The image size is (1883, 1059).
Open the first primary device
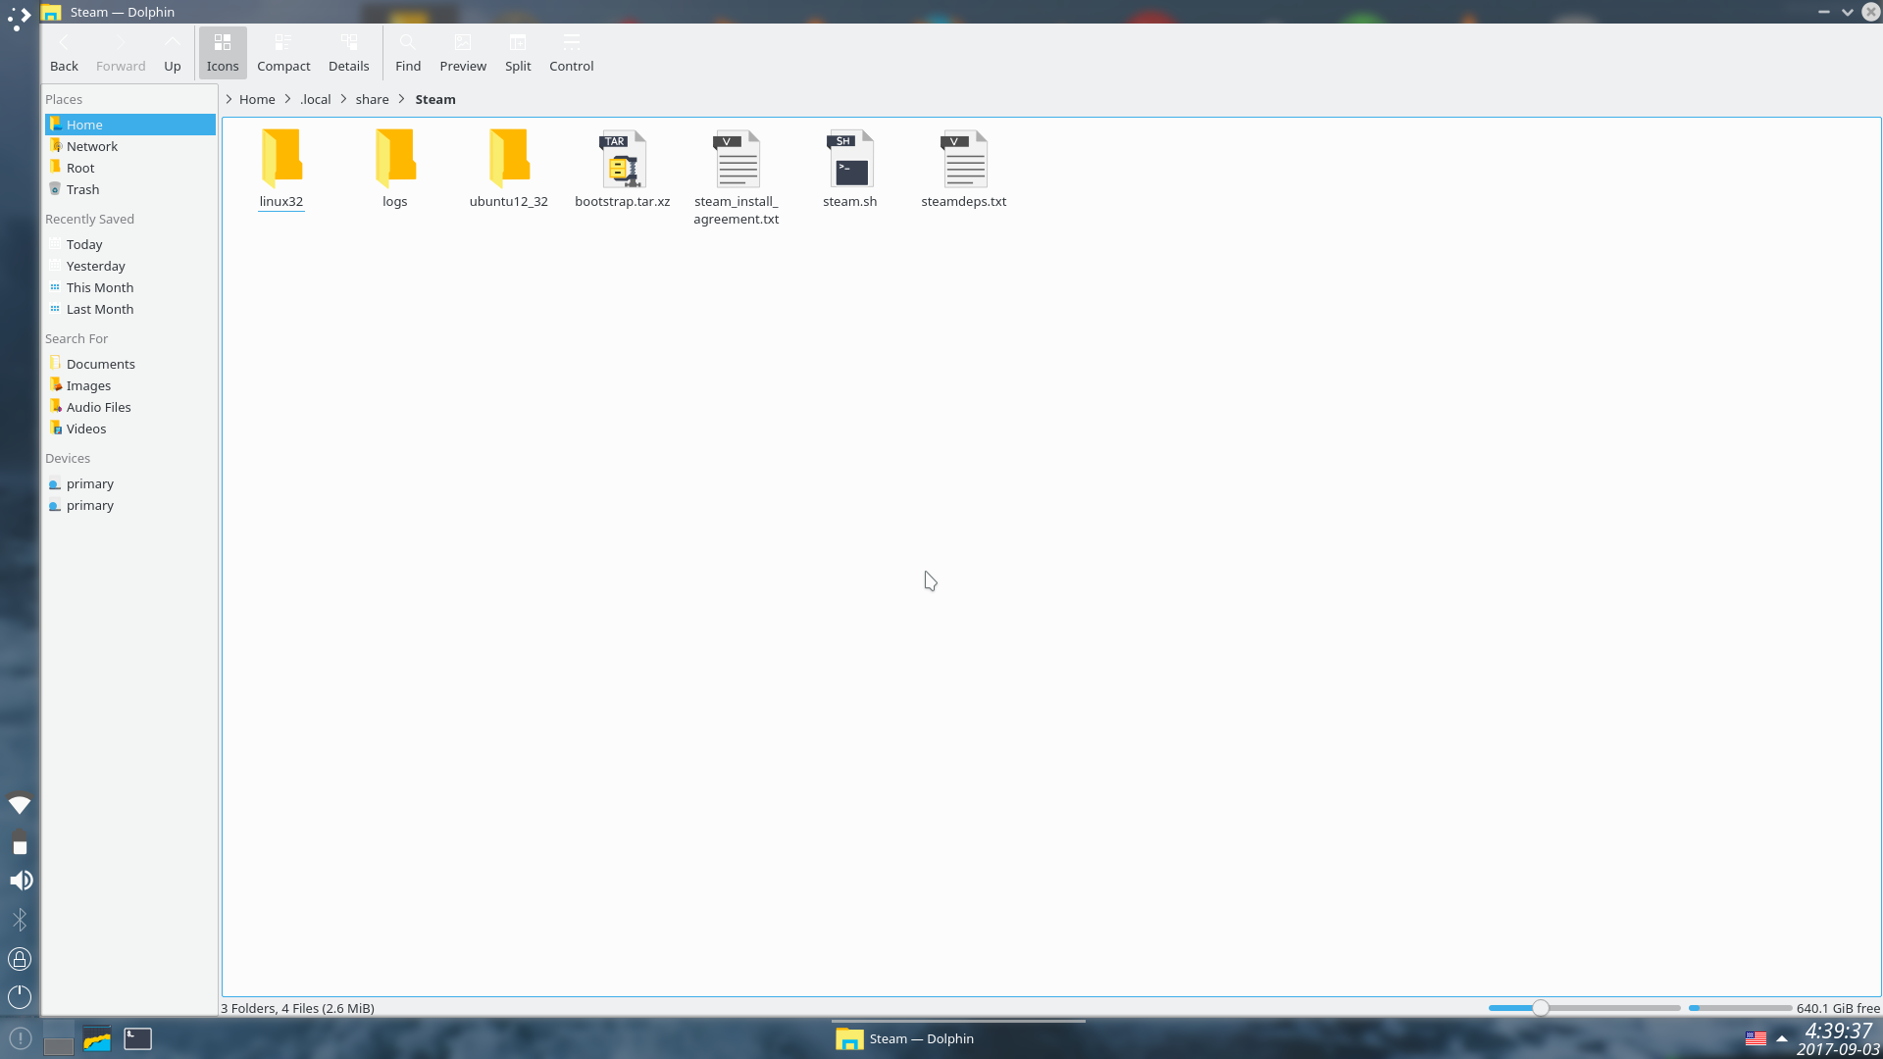tap(130, 483)
